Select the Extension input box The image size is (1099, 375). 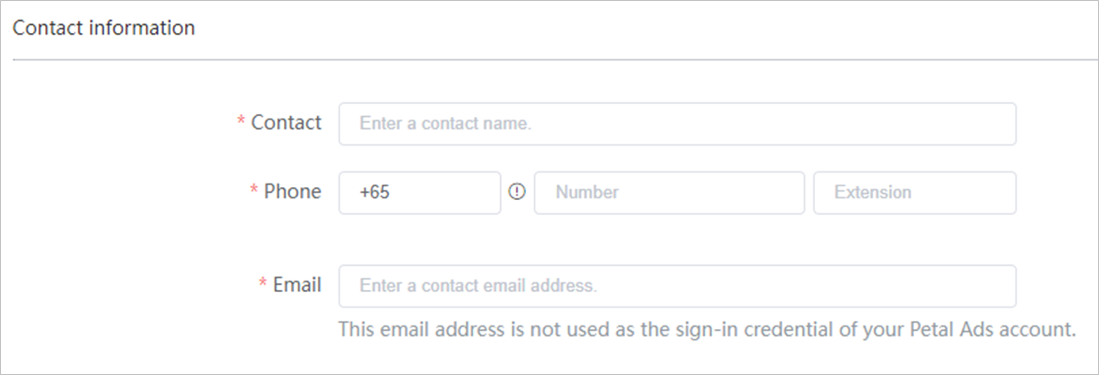(914, 192)
